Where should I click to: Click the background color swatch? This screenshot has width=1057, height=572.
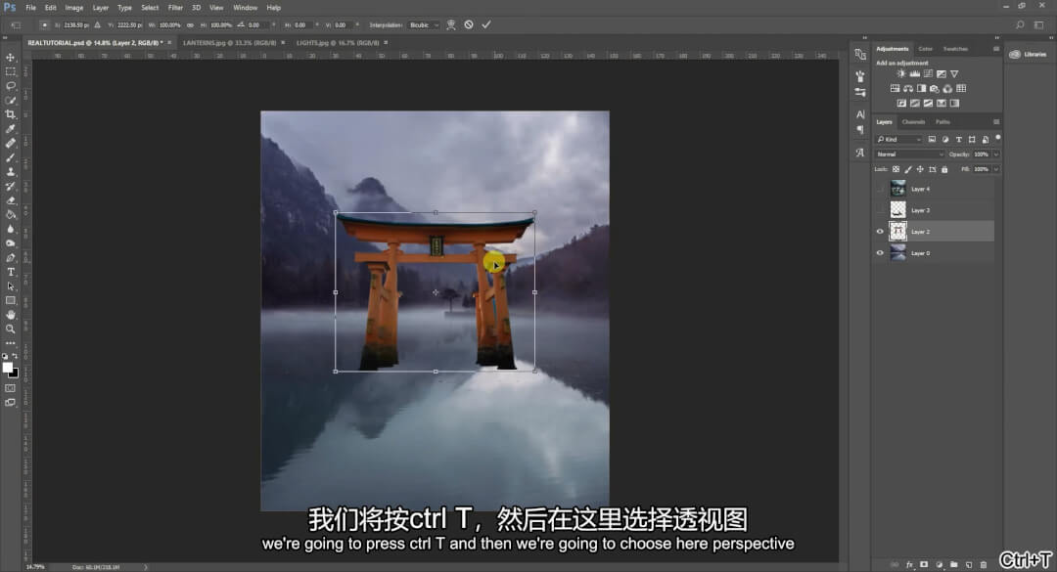pyautogui.click(x=15, y=374)
